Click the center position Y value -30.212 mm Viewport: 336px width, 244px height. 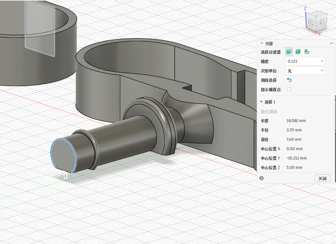[297, 158]
